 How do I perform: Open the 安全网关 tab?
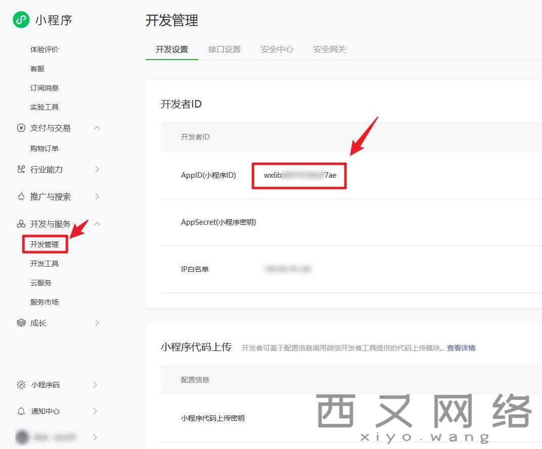tap(330, 49)
